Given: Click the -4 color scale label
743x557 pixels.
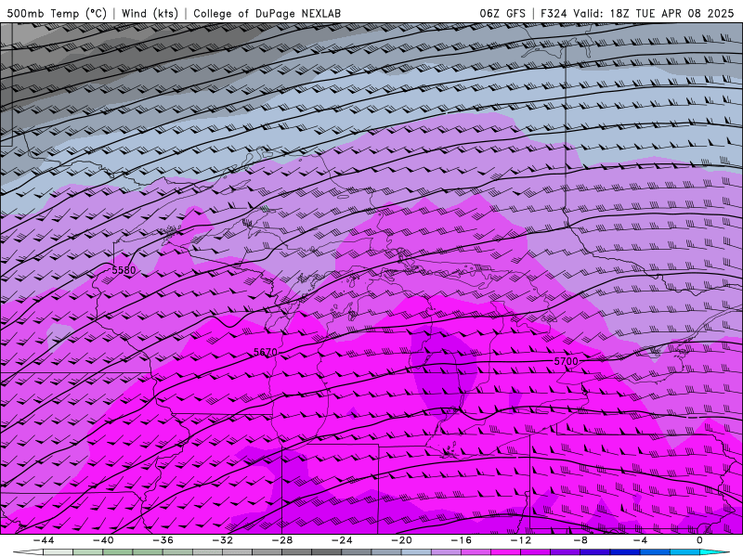Looking at the screenshot, I should pyautogui.click(x=640, y=540).
